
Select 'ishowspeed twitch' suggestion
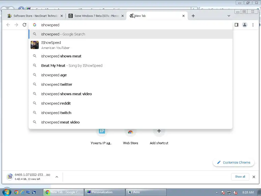click(x=130, y=113)
